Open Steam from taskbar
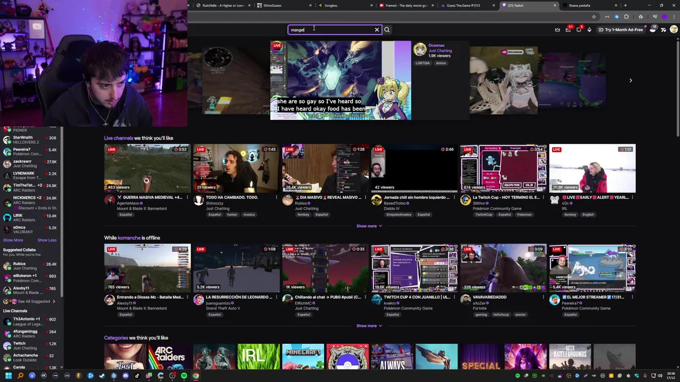The image size is (680, 382). 102,376
